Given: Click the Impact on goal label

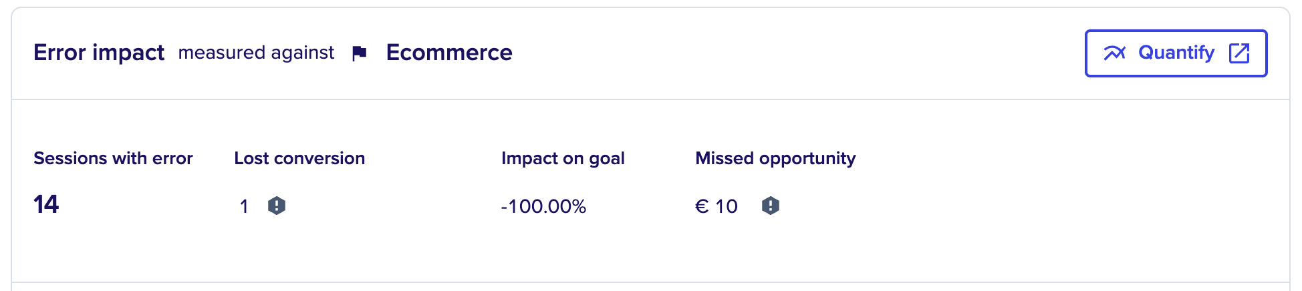Looking at the screenshot, I should (x=563, y=158).
